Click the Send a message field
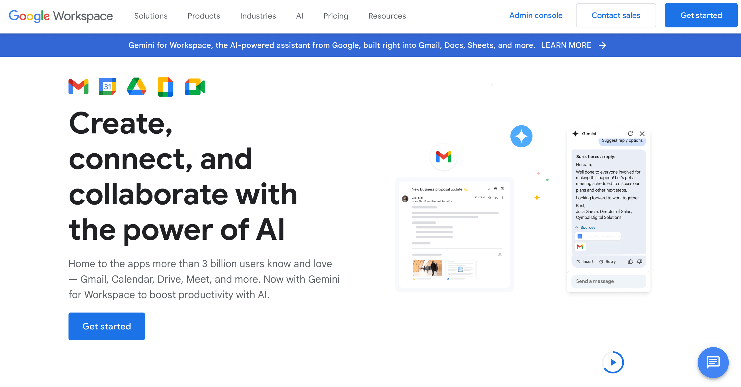Screen dimensions: 741x387 point(608,281)
